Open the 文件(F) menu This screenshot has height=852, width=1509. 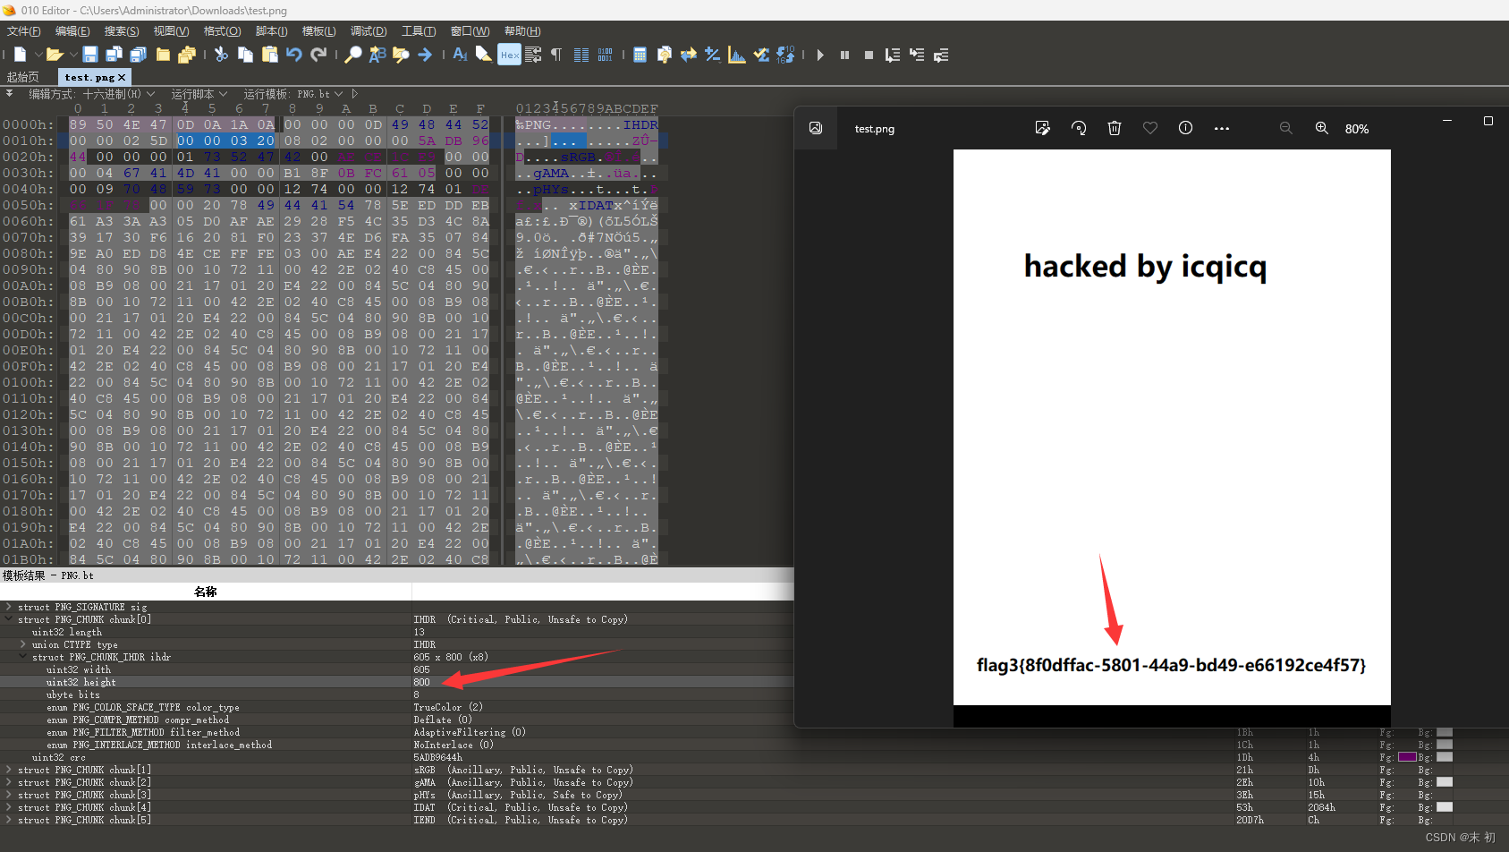[24, 31]
